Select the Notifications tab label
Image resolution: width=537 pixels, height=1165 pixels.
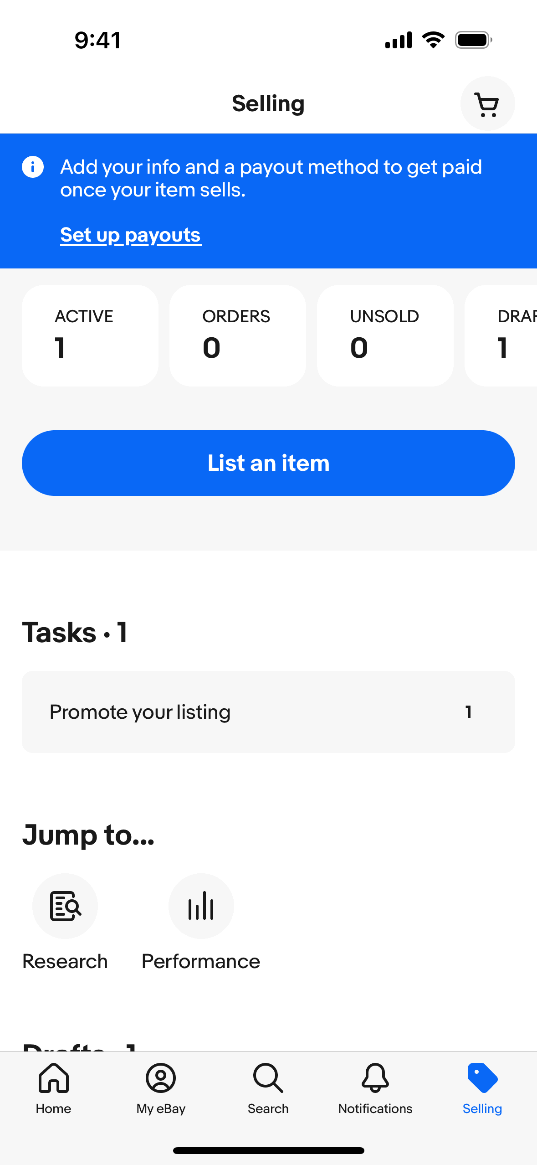[x=375, y=1108]
